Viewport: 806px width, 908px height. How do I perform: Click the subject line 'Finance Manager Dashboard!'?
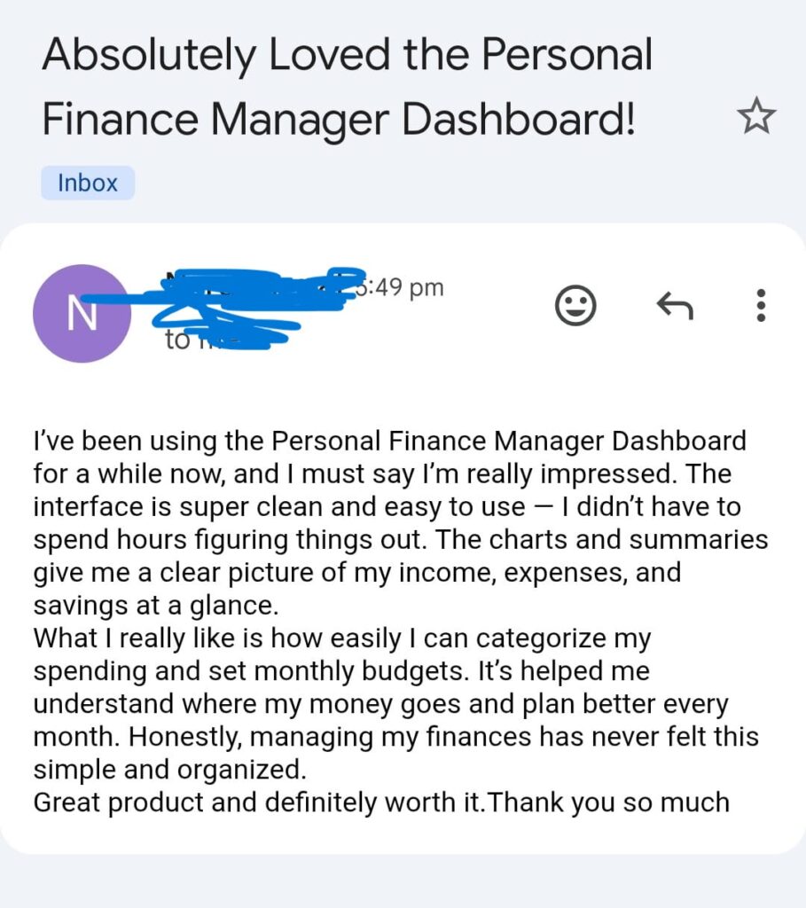(339, 120)
